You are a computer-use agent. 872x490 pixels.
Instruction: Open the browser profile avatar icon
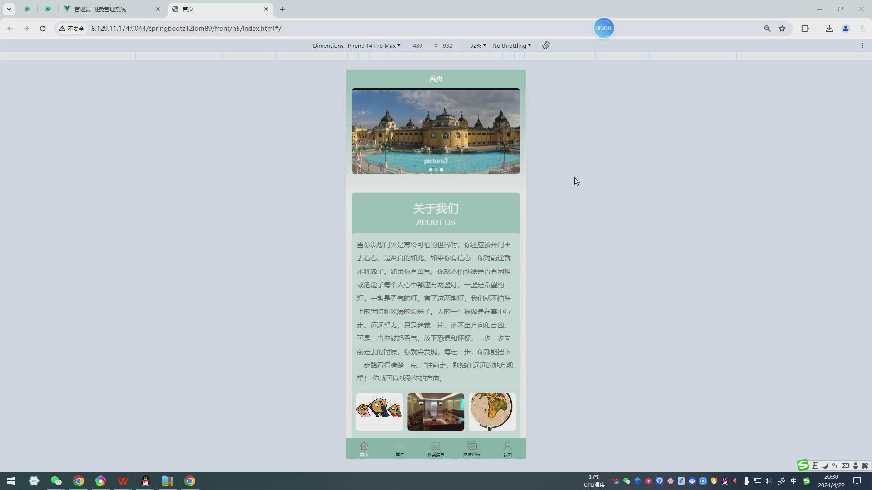(x=846, y=28)
